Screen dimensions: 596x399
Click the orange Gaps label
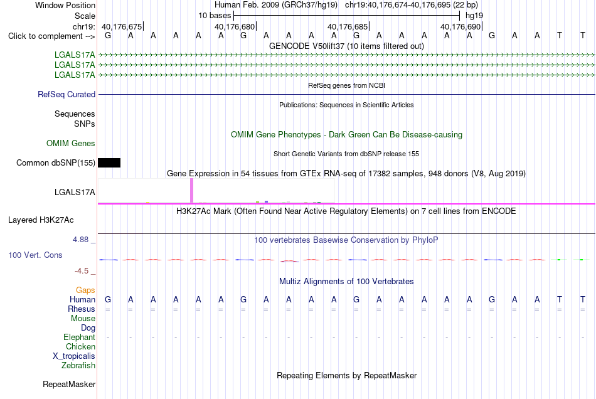click(x=85, y=290)
